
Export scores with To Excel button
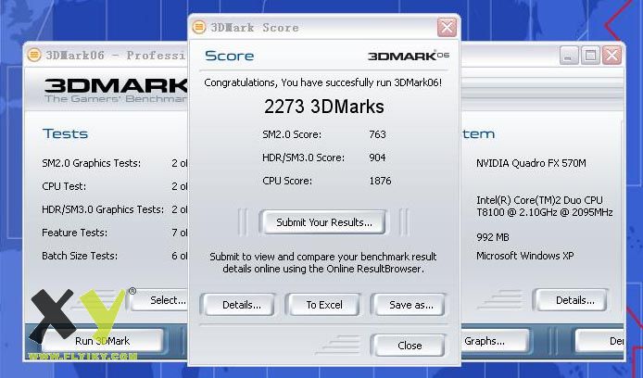[324, 305]
